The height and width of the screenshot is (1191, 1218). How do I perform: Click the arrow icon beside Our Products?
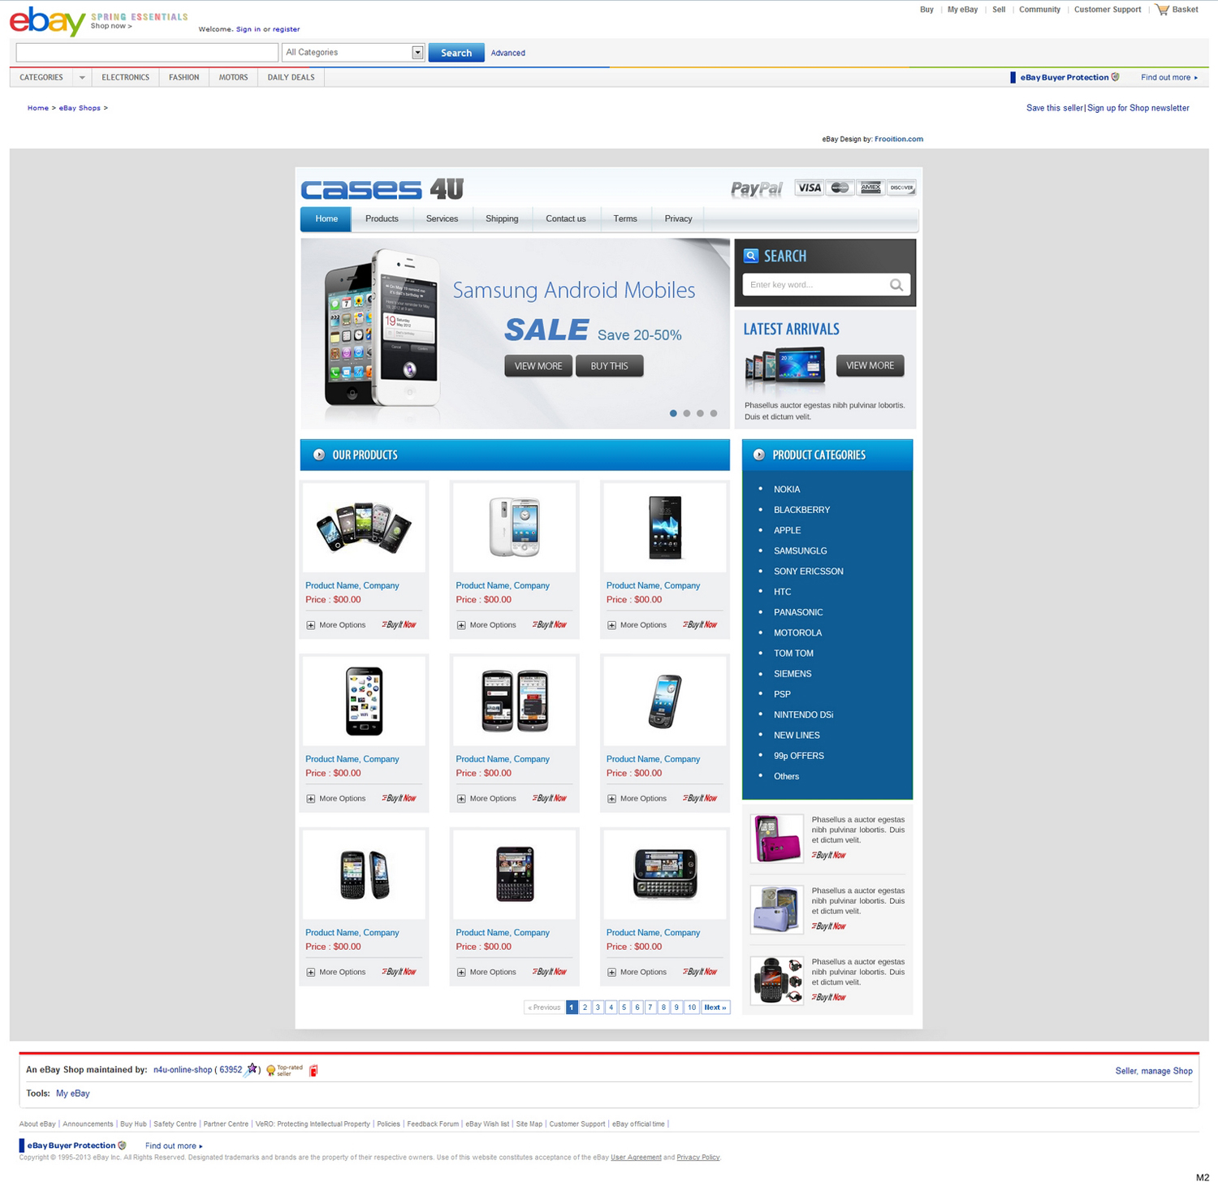click(319, 455)
